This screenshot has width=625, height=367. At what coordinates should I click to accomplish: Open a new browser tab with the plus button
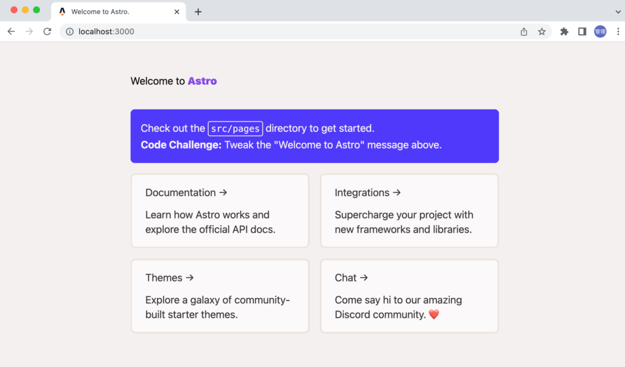pos(198,11)
